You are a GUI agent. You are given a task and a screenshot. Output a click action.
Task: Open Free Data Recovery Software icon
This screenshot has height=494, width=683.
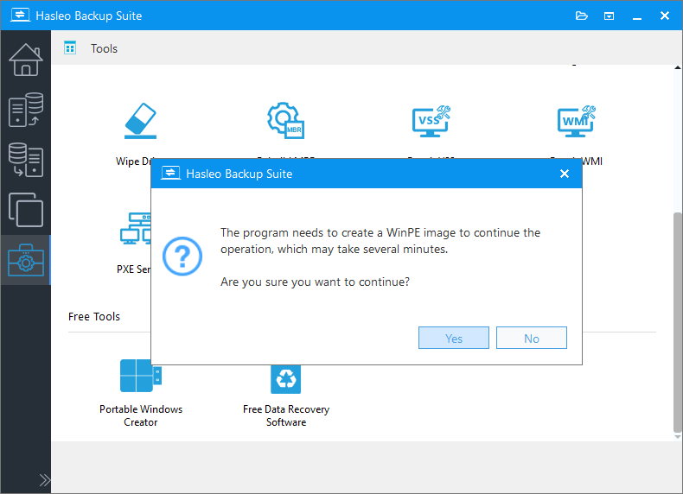pyautogui.click(x=286, y=378)
